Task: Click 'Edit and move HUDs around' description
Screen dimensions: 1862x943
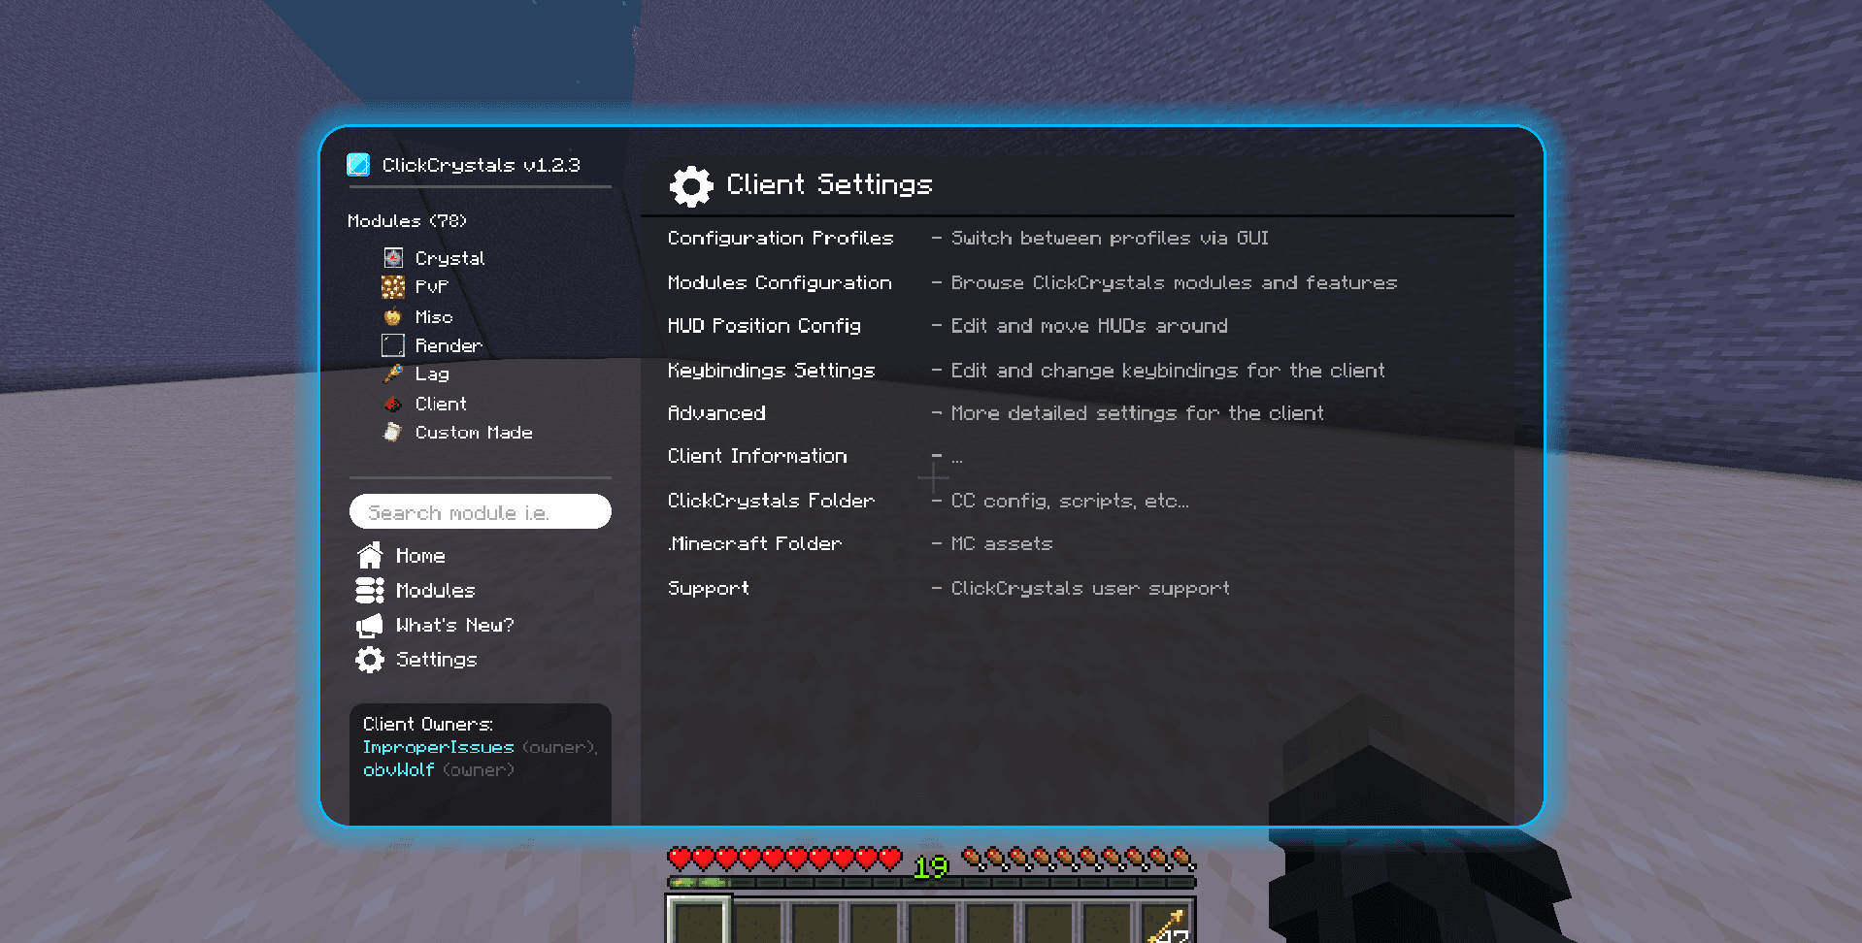Action: [x=1089, y=326]
